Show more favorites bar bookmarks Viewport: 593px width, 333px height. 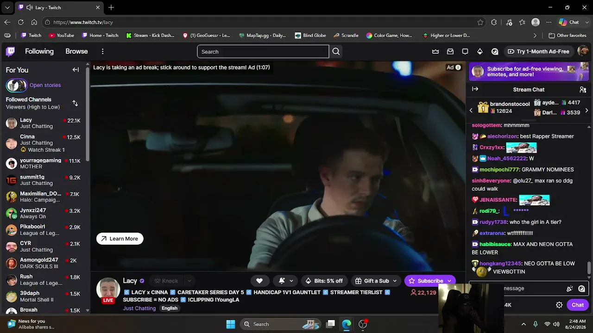click(535, 36)
